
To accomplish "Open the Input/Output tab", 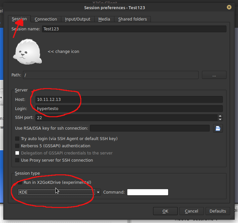I will 78,19.
